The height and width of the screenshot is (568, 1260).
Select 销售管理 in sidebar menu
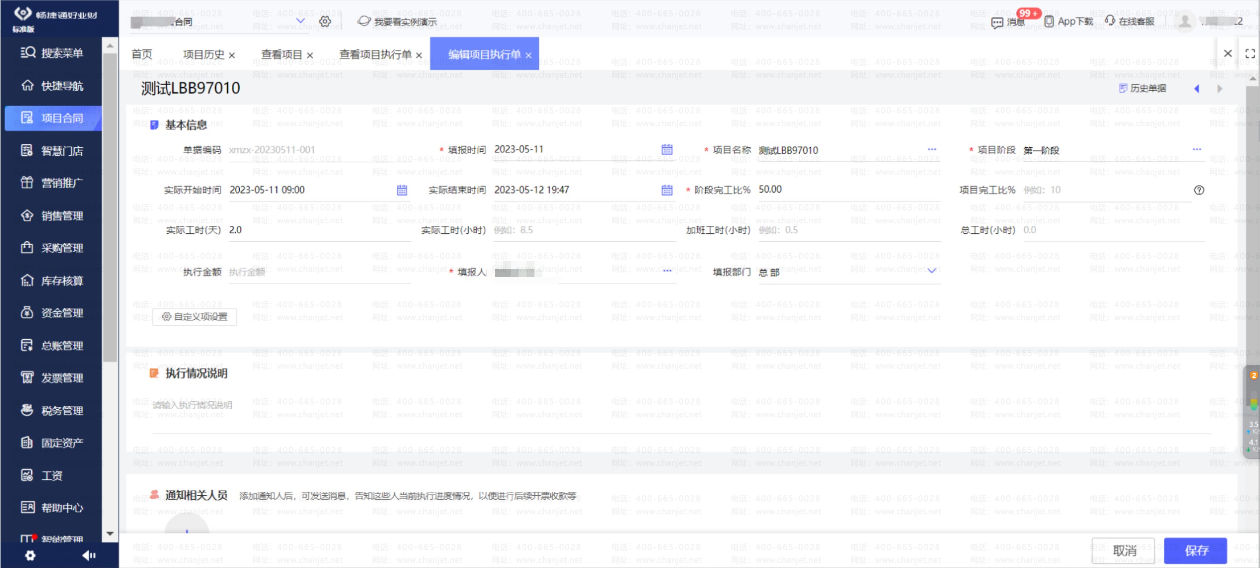tap(62, 216)
